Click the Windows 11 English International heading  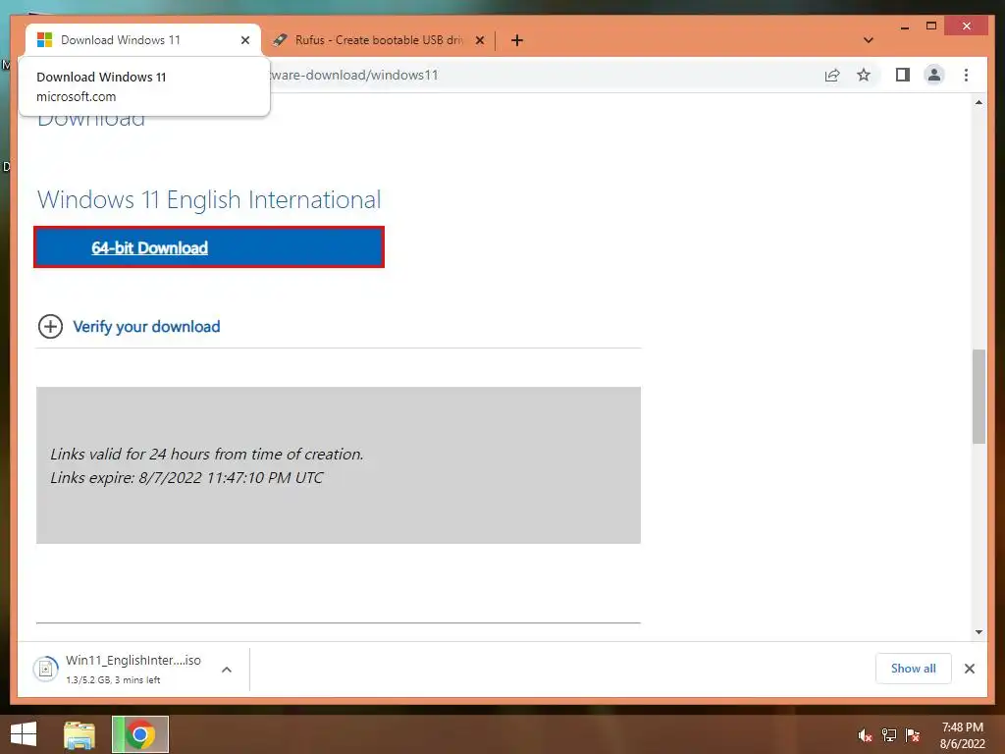coord(209,199)
